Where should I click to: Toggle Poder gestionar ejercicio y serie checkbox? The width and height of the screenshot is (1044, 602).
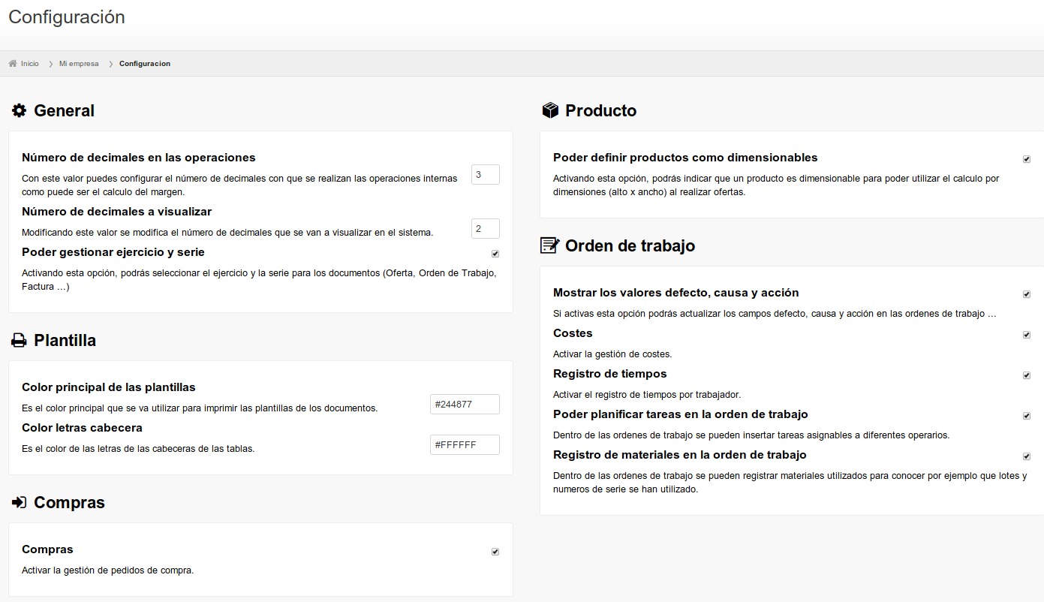[495, 254]
